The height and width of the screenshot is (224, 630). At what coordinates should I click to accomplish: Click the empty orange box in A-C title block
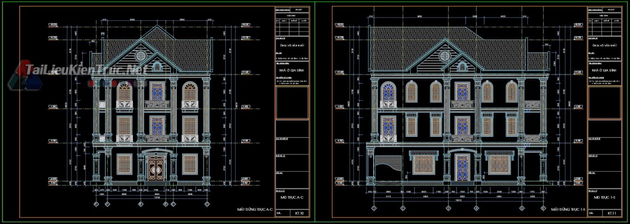click(292, 103)
